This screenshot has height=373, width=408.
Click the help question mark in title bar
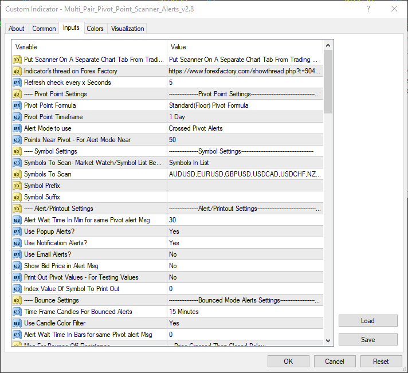(367, 9)
